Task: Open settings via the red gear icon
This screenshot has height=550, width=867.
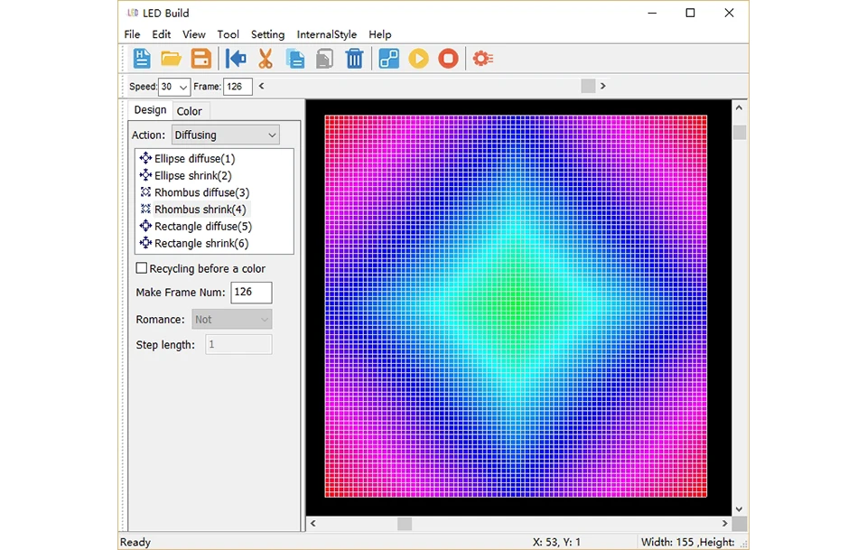Action: (482, 59)
